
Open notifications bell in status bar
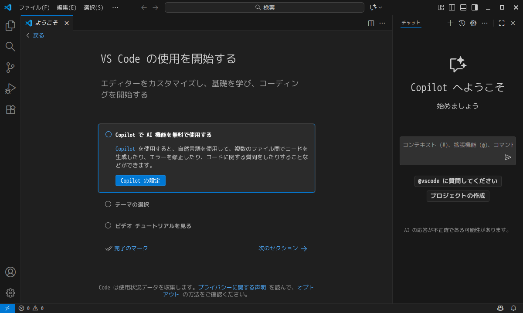tap(513, 308)
